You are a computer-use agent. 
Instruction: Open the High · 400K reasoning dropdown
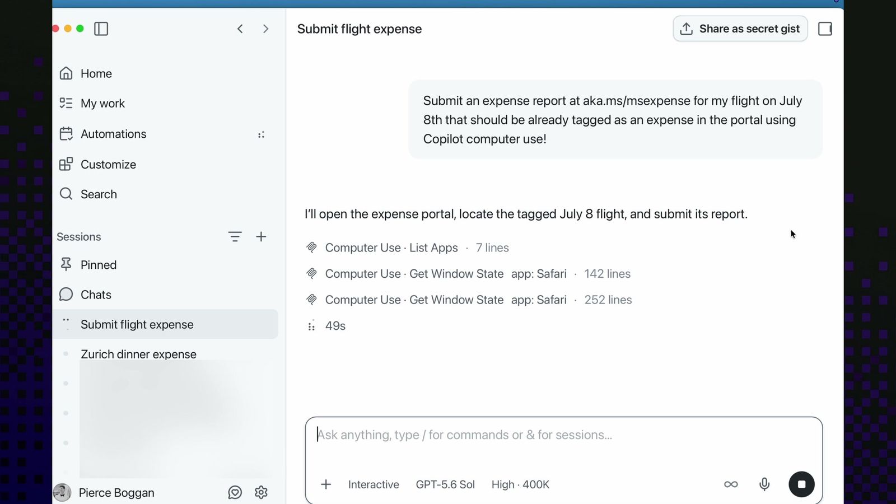[x=520, y=484]
